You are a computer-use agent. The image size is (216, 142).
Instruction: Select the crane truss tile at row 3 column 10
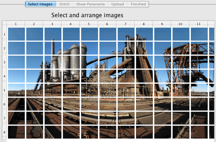[x=181, y=62]
